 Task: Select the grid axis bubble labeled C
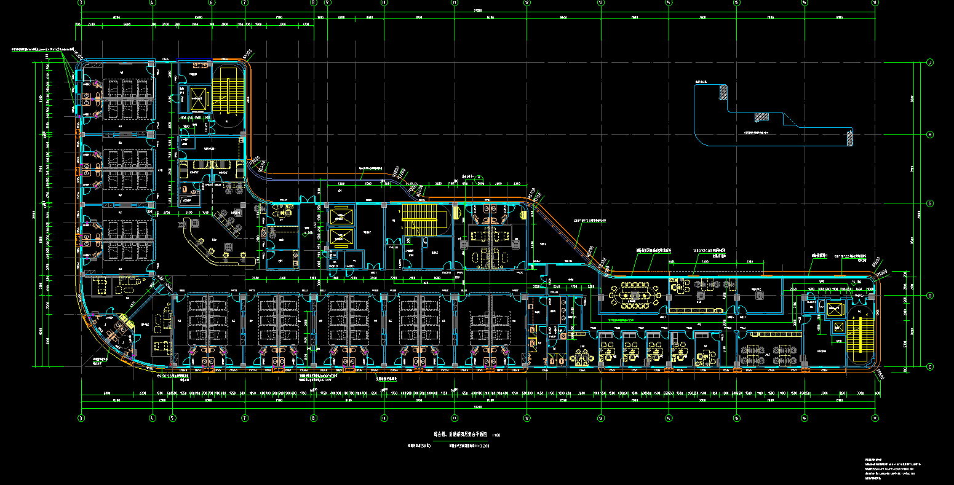930,367
